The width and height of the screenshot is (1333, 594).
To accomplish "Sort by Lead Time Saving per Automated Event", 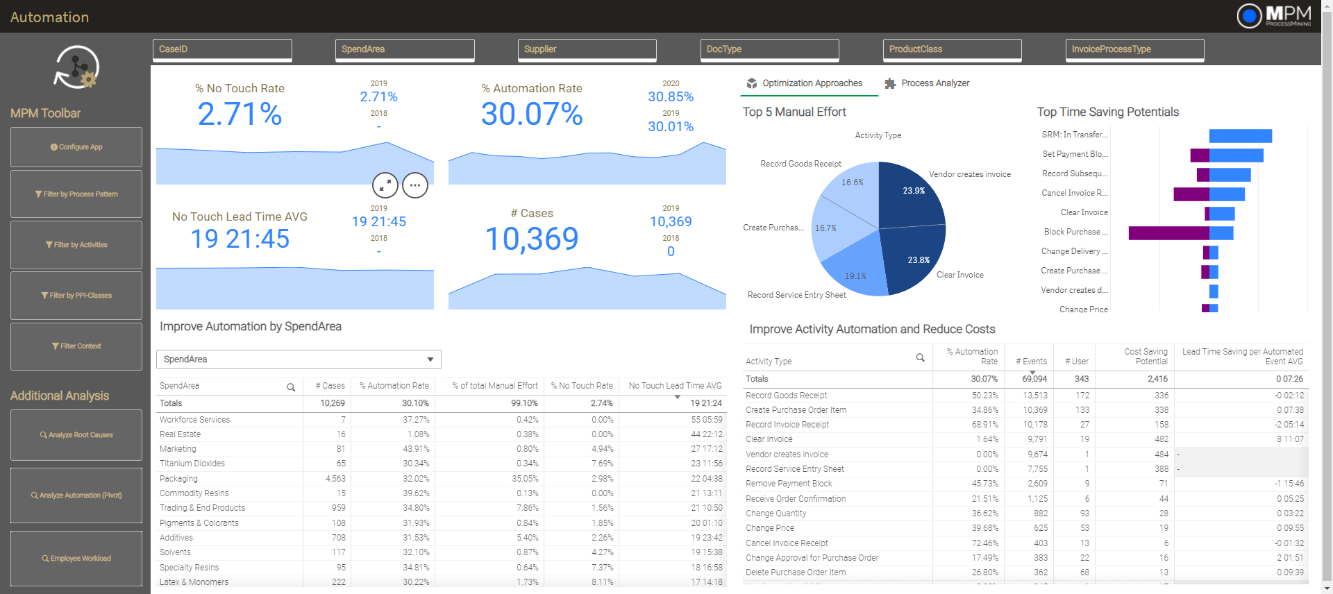I will (x=1241, y=357).
